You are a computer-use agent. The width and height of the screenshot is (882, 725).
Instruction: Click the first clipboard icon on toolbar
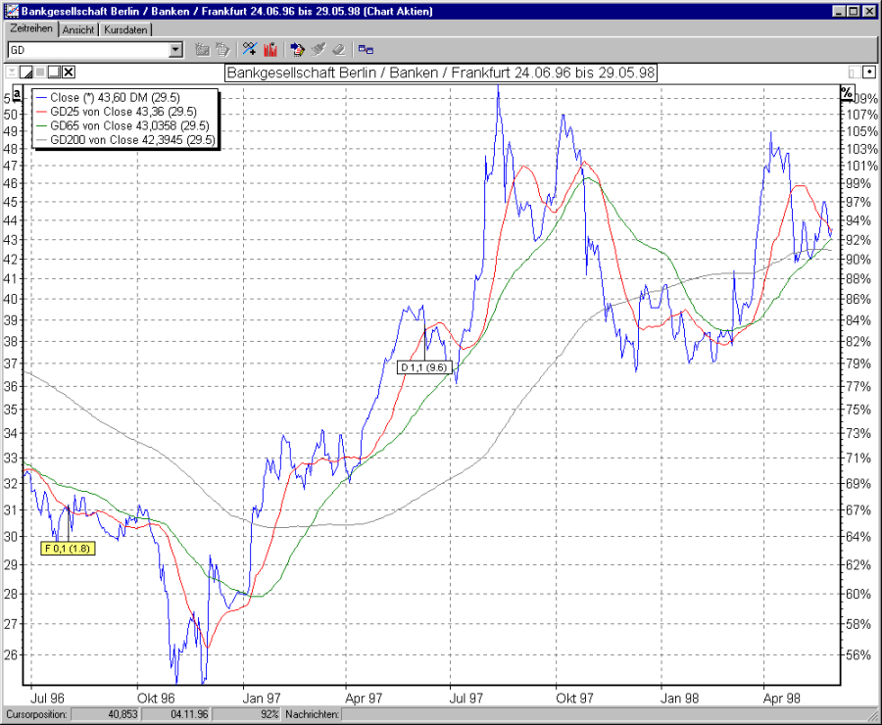[203, 48]
